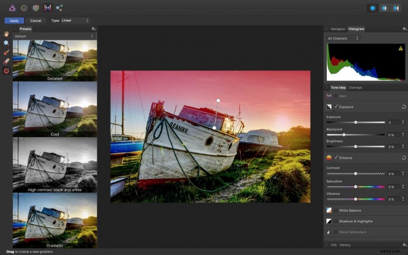The image size is (408, 255).
Task: Click the Enhance section icon
Action: (329, 158)
